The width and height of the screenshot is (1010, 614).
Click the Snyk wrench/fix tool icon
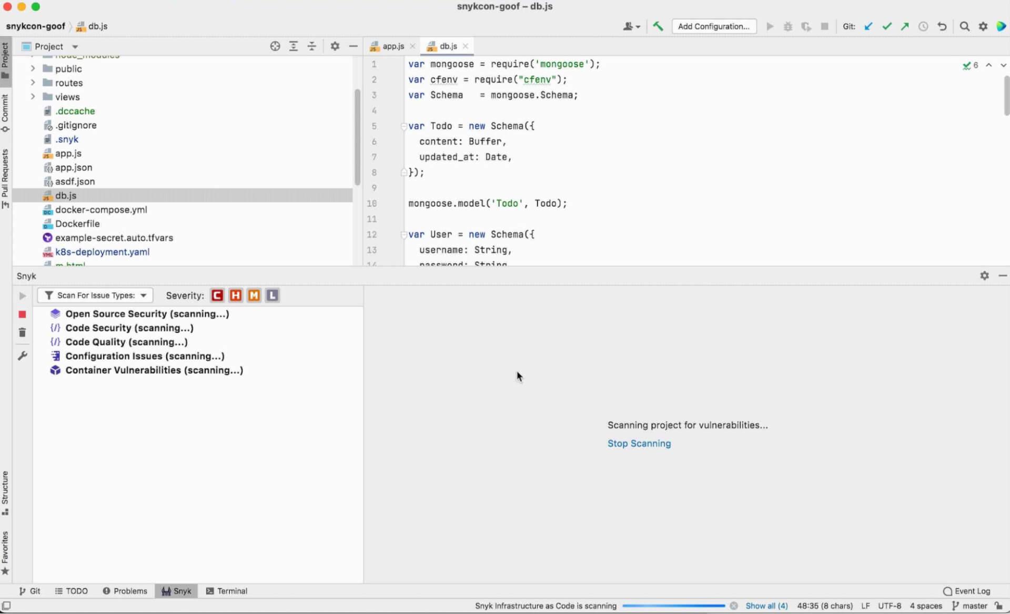click(x=22, y=355)
